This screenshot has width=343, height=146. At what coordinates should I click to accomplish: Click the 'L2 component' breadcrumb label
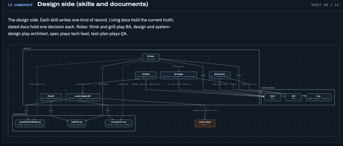20,5
